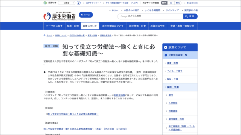241x135 pixels.
Task: Click the help question mark icon
Action: coord(79,3)
